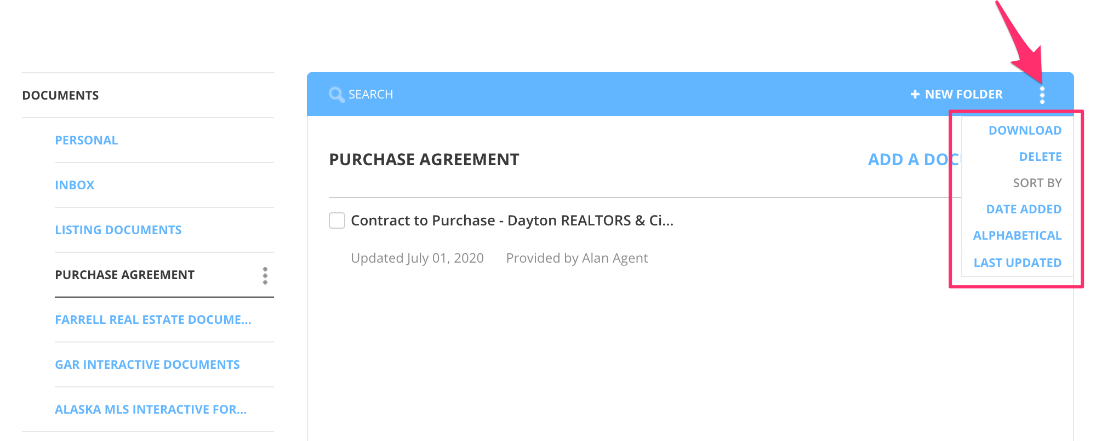Open the Personal folder
1096x441 pixels.
tap(87, 140)
